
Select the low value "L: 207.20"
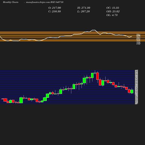pos(84,12)
